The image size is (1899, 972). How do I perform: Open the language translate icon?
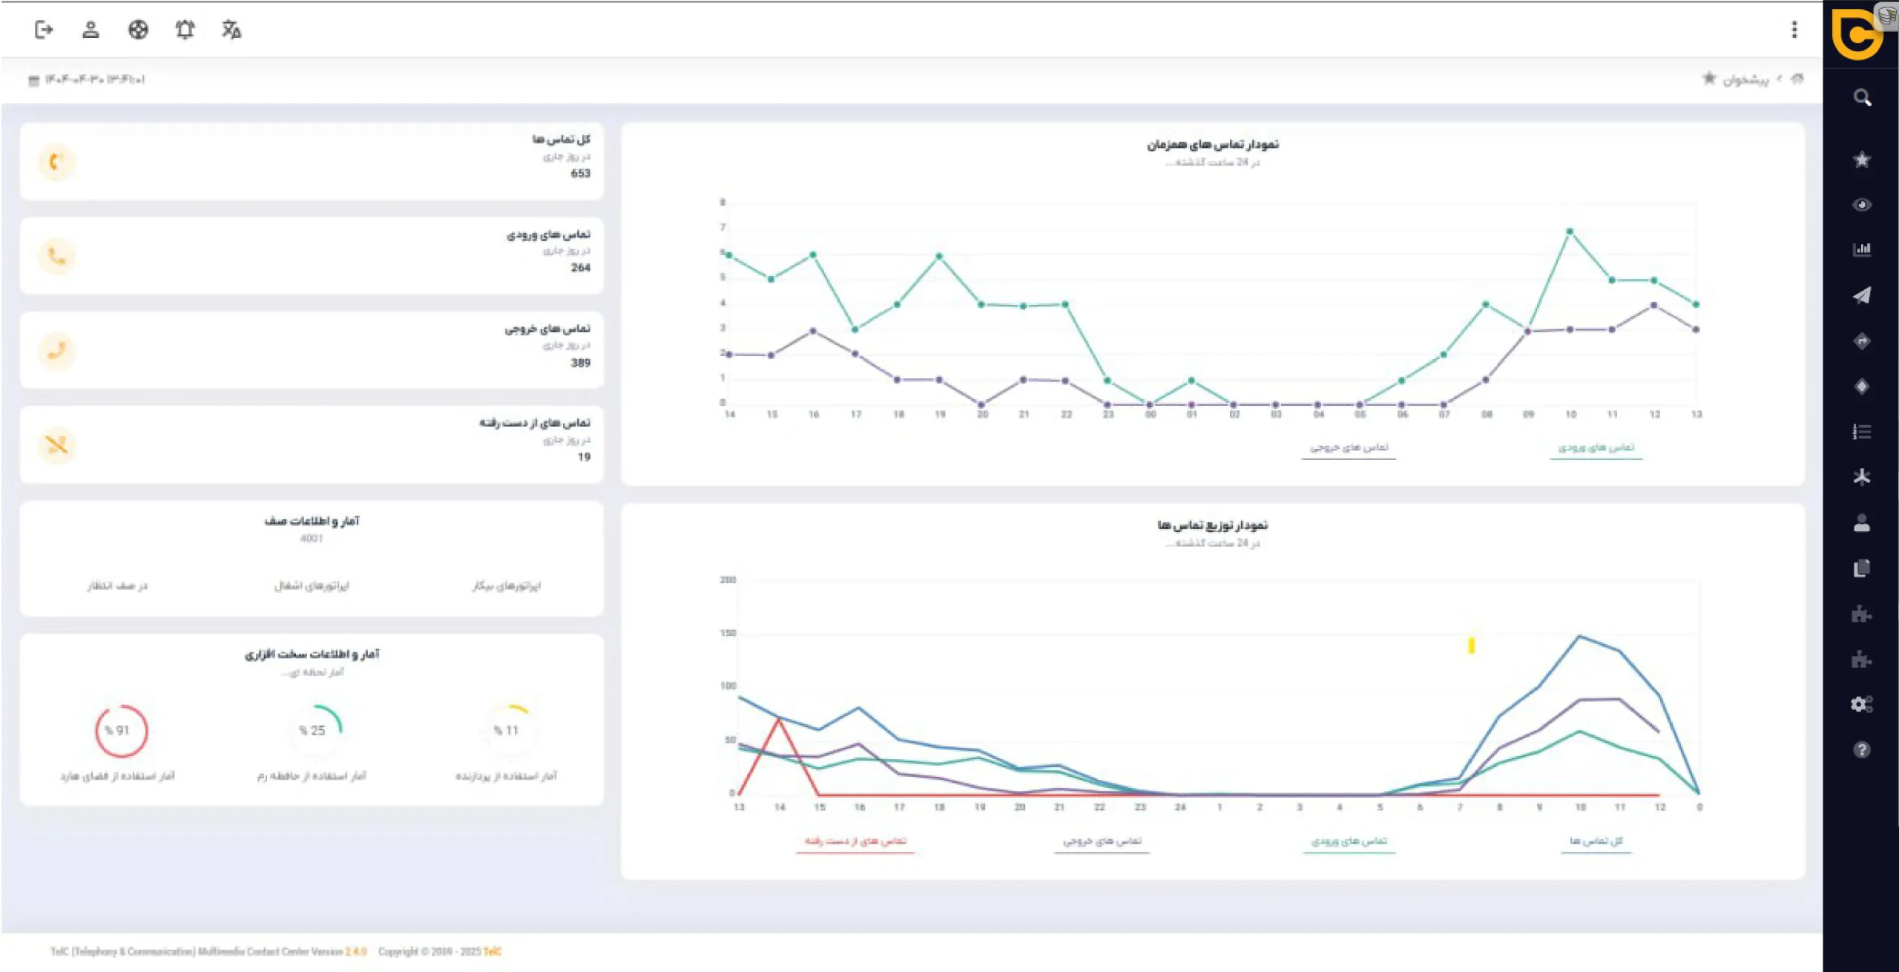tap(231, 30)
